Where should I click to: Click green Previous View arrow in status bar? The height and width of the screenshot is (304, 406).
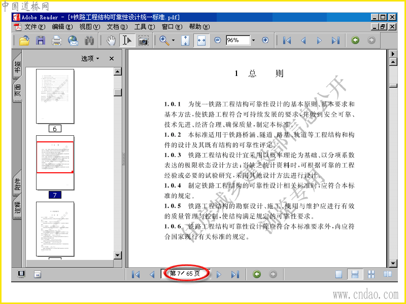[x=257, y=274]
